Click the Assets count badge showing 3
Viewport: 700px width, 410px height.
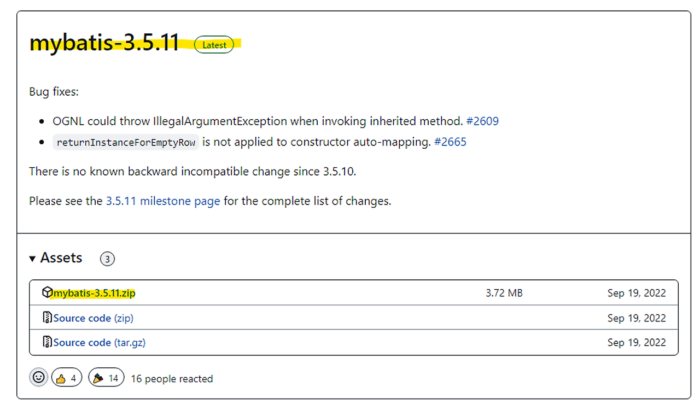click(x=107, y=259)
